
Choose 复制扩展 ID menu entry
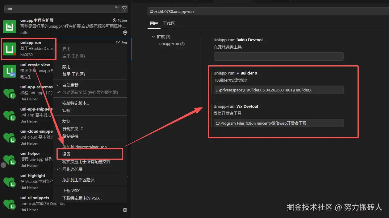pyautogui.click(x=90, y=129)
